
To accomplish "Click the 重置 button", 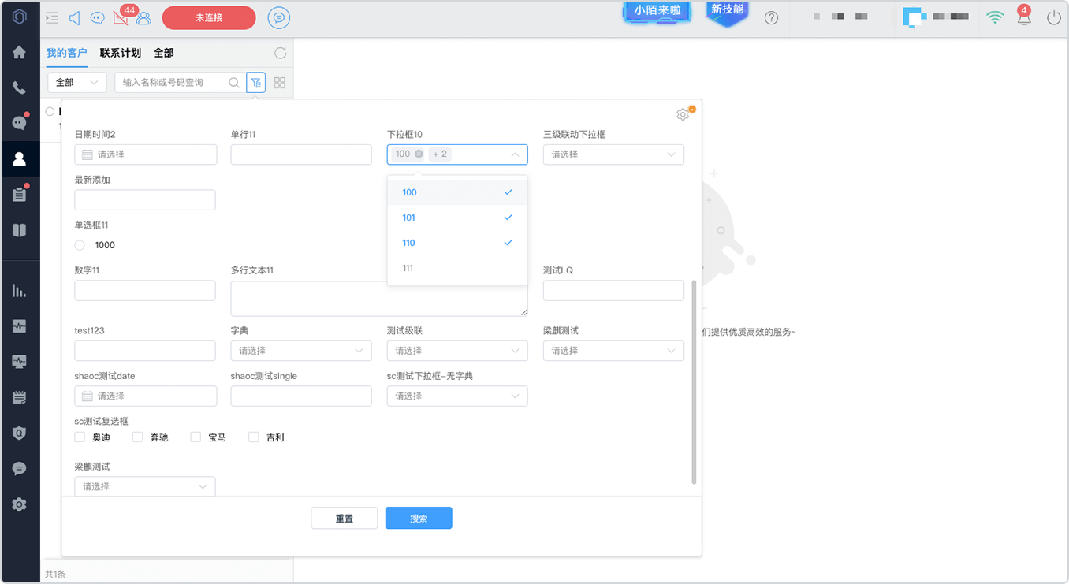I will pos(345,518).
